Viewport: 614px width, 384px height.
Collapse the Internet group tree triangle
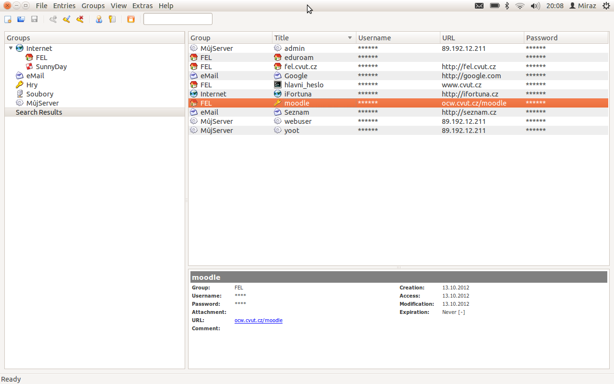(11, 48)
